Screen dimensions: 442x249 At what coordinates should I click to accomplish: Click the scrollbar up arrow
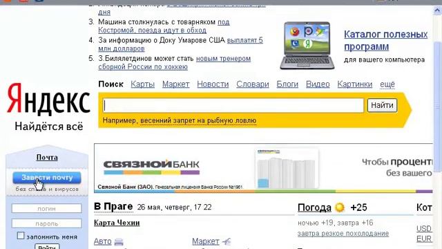[x=437, y=11]
